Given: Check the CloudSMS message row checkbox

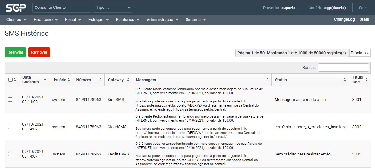Looking at the screenshot, I should (10, 127).
